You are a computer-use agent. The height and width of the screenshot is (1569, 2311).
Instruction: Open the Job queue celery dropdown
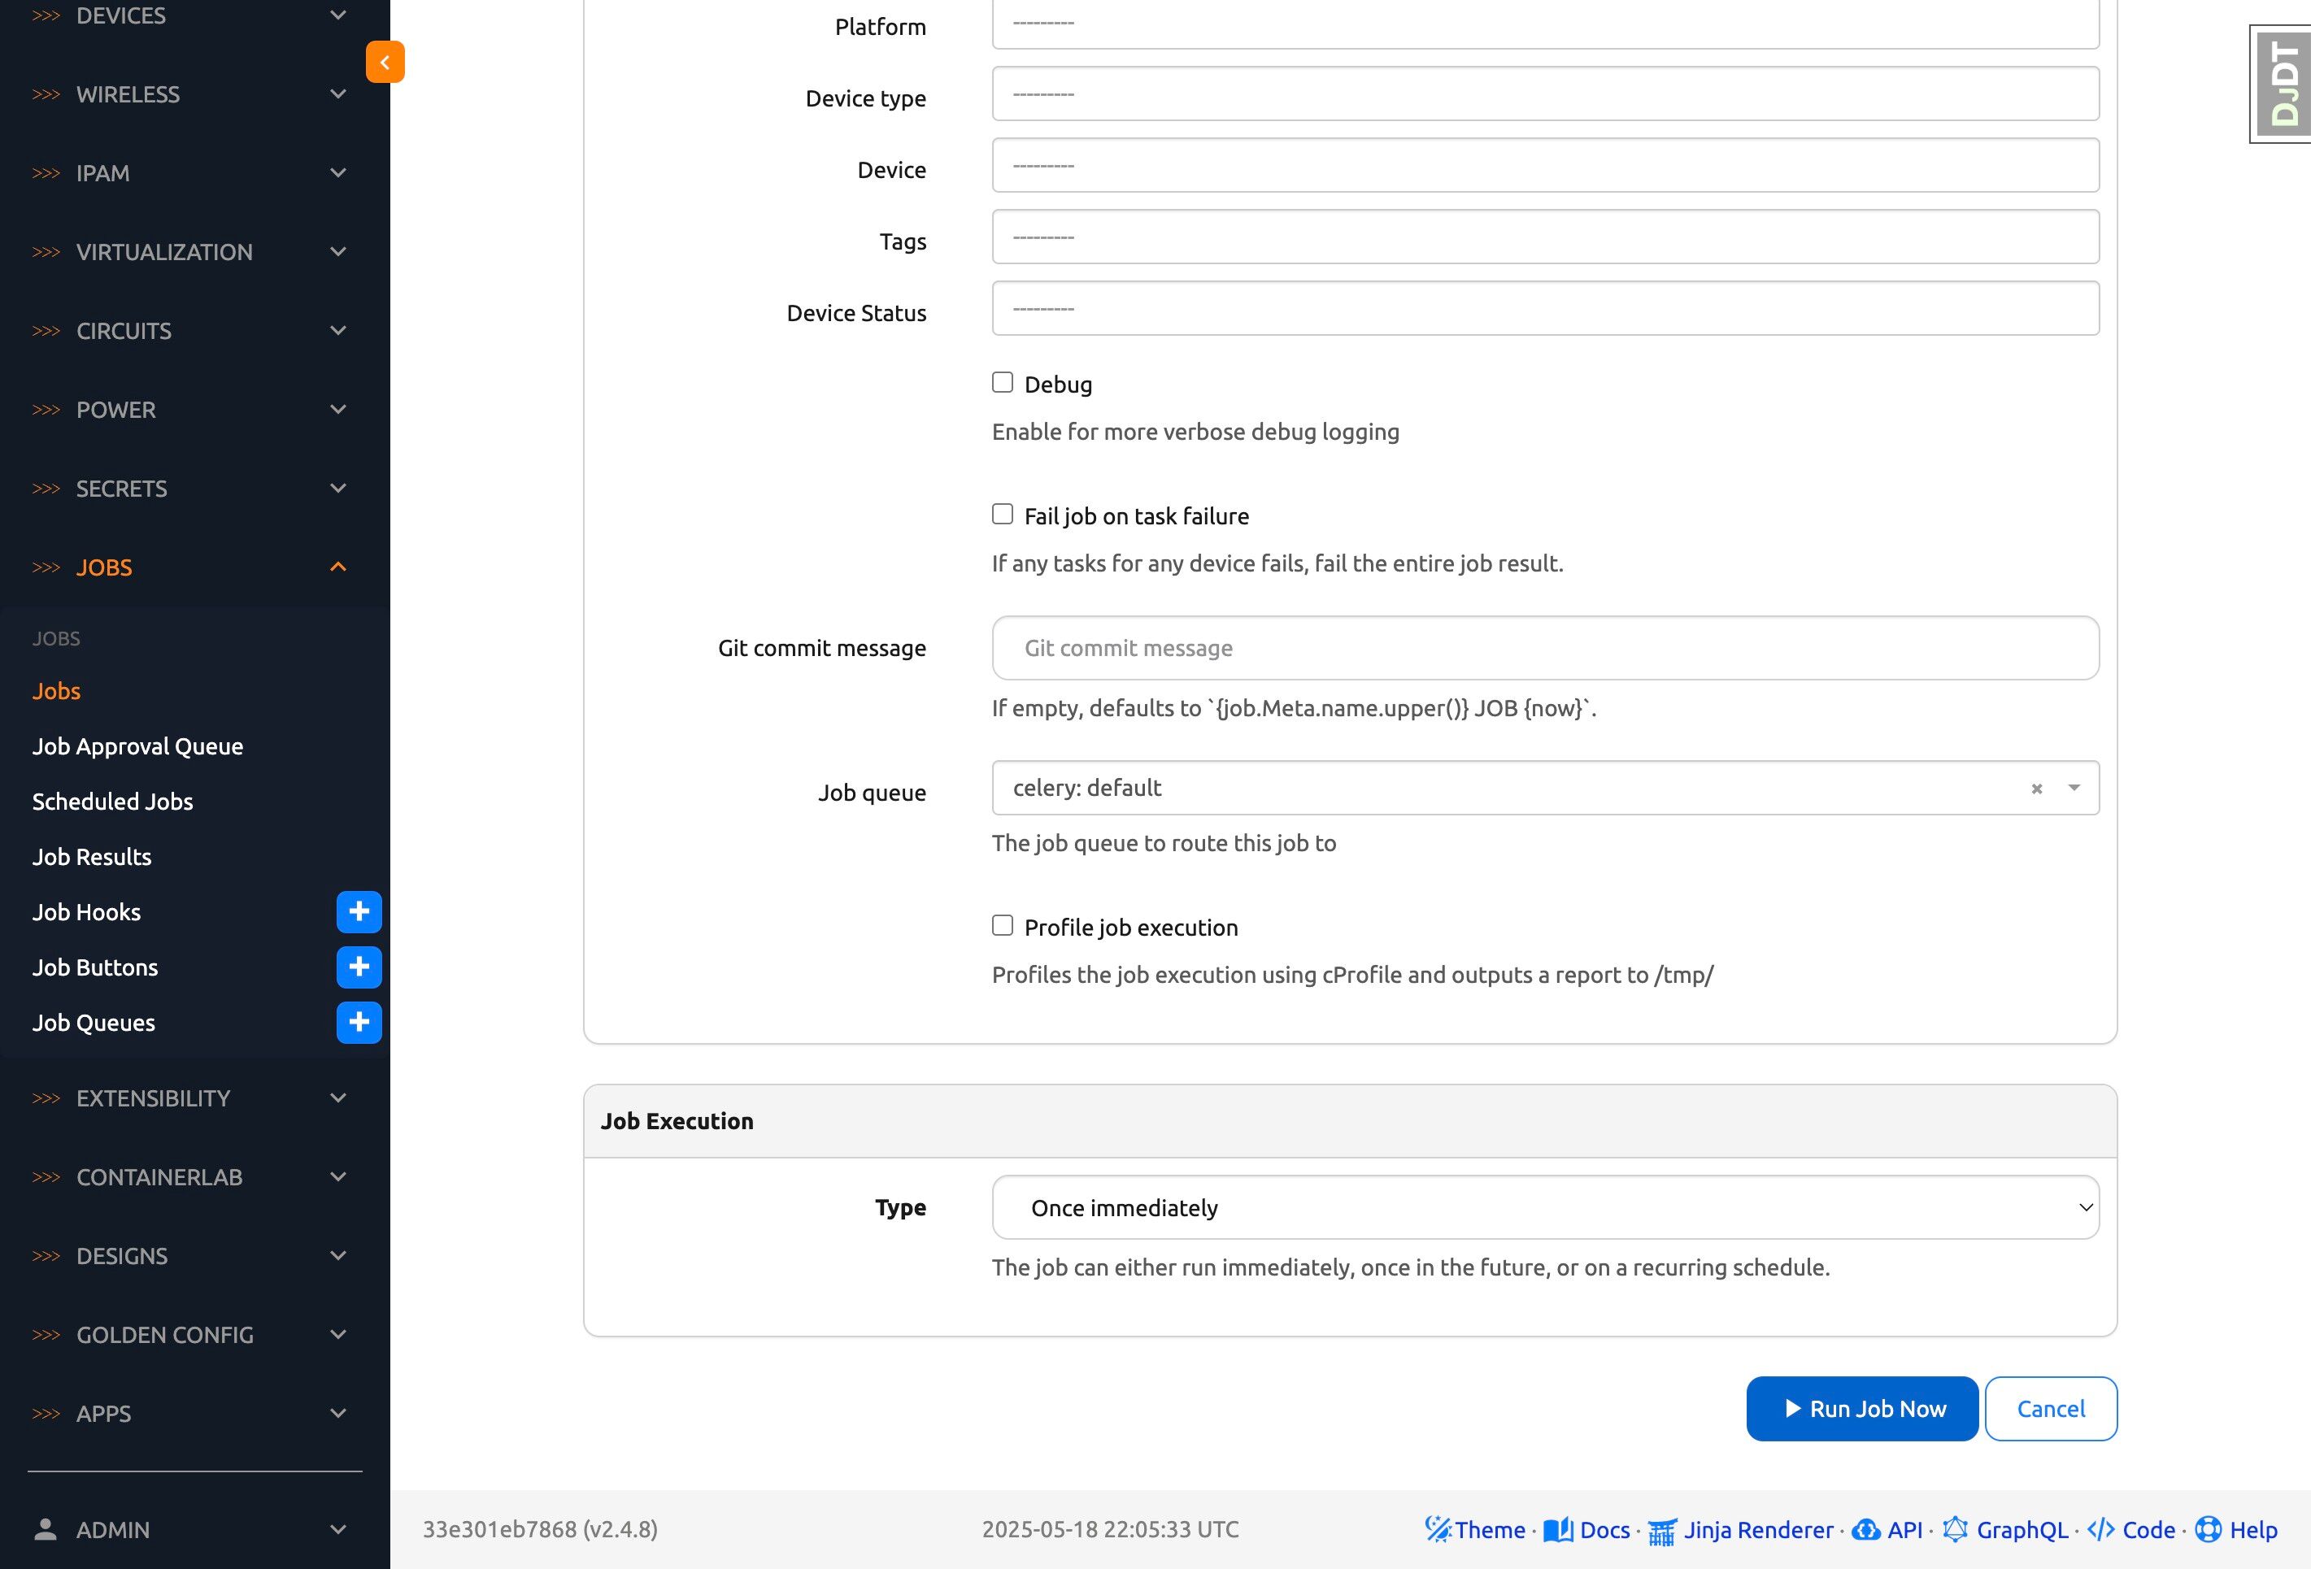pyautogui.click(x=1512, y=789)
